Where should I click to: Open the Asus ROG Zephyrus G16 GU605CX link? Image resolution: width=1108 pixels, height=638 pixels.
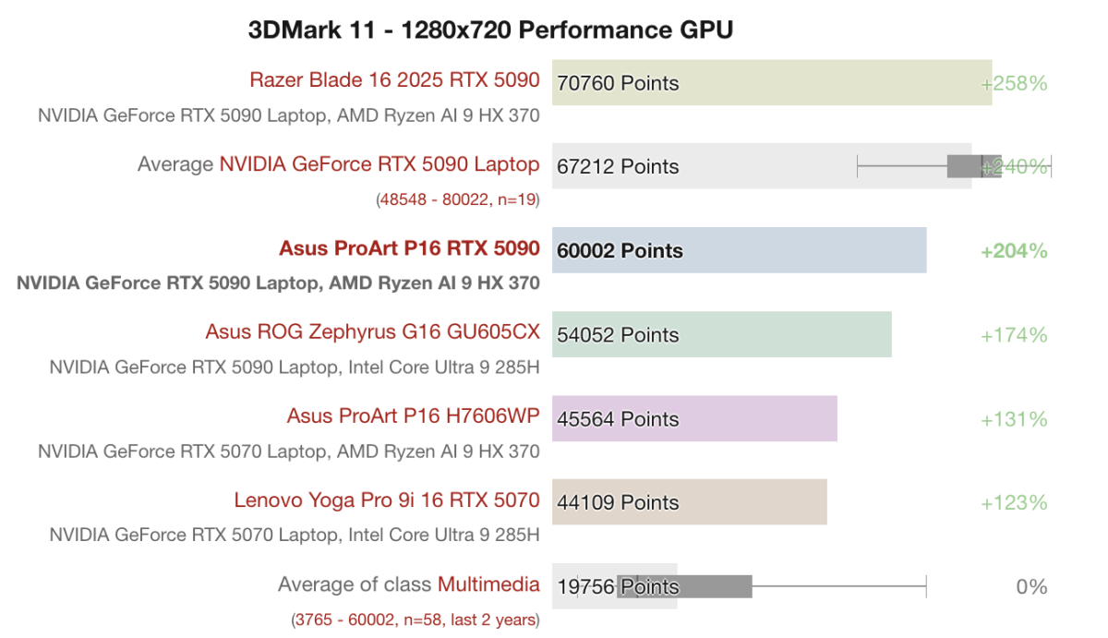pyautogui.click(x=372, y=331)
